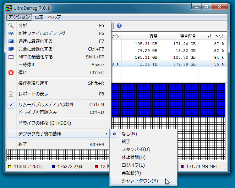
Task: Click the purple MFT legend swatch
Action: coord(182,167)
